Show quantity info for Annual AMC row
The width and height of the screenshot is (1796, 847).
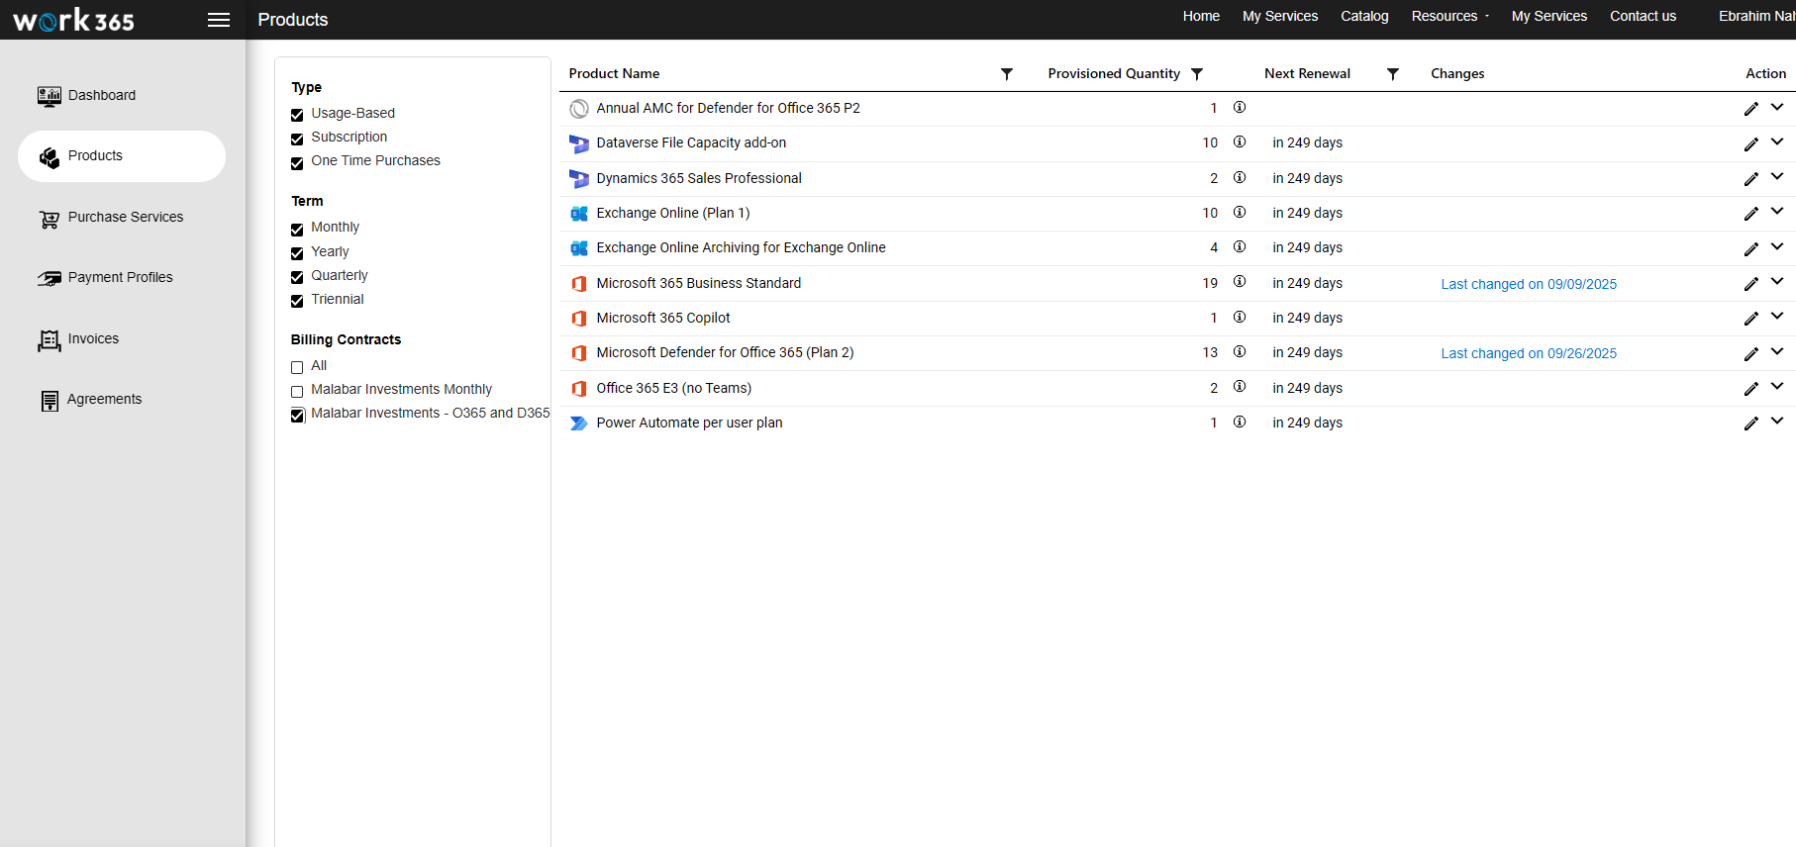pyautogui.click(x=1240, y=107)
